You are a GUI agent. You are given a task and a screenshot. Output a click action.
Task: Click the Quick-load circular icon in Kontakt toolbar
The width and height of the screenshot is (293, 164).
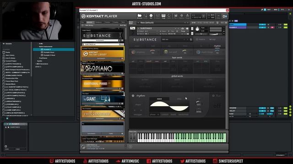(x=169, y=16)
